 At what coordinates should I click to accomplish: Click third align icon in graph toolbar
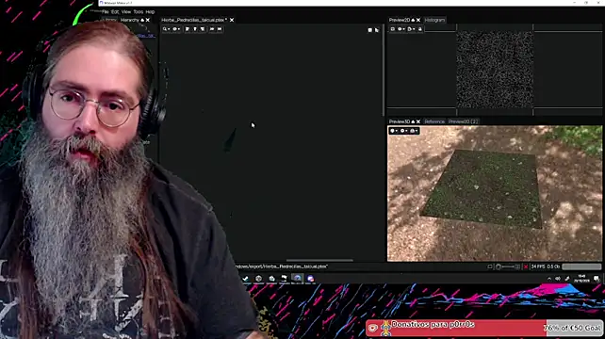[203, 29]
